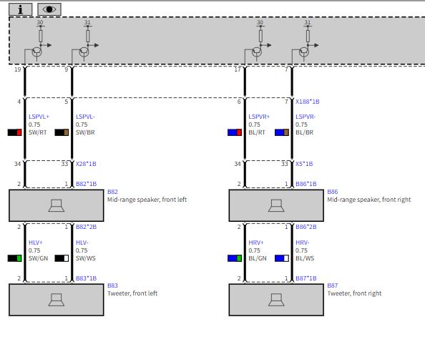Click the SW/RT black-red wire color swatch
Image resolution: width=425 pixels, height=342 pixels.
coord(14,132)
